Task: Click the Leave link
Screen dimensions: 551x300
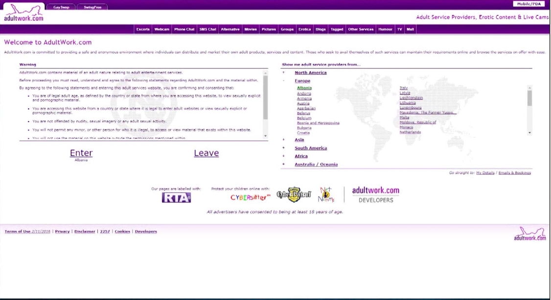Action: (x=206, y=153)
